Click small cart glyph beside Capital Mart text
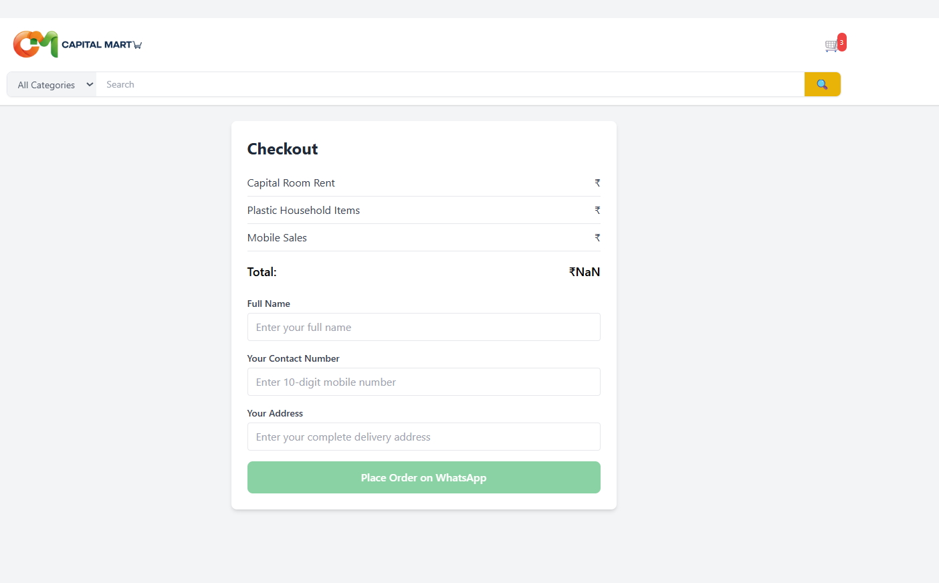This screenshot has width=939, height=583. pyautogui.click(x=138, y=45)
